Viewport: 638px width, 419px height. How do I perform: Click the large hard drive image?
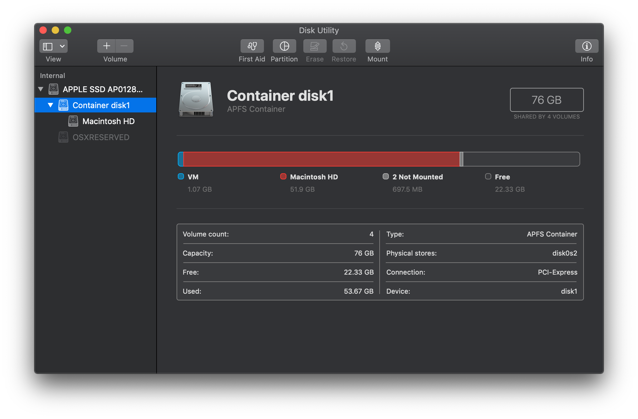click(196, 100)
